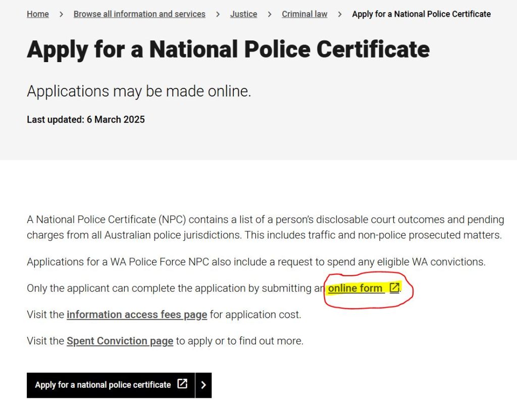This screenshot has height=407, width=517.
Task: Click the open-in-new-window symbol inside the red circle
Action: 394,287
